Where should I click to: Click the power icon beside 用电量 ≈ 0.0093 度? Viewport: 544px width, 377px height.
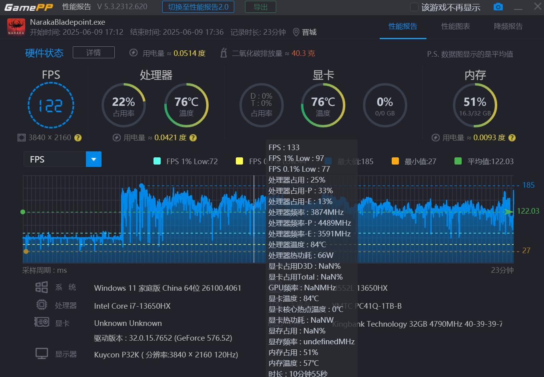click(x=436, y=137)
